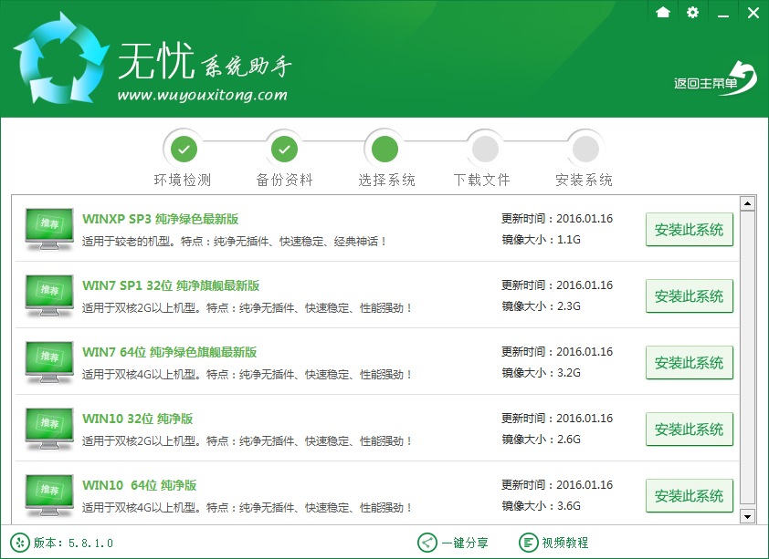Click the 一键分享 label
This screenshot has width=769, height=559.
(x=465, y=543)
